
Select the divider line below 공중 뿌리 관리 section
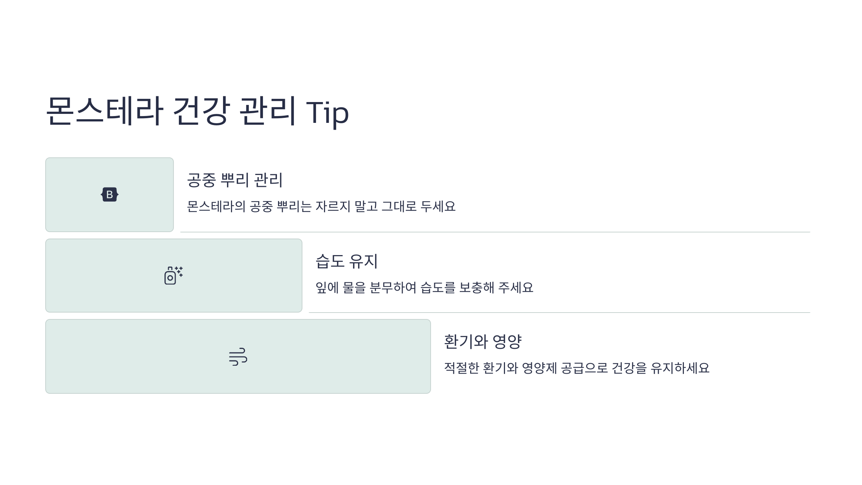click(495, 232)
